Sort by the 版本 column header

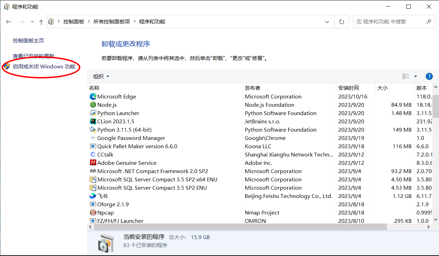[x=424, y=88]
